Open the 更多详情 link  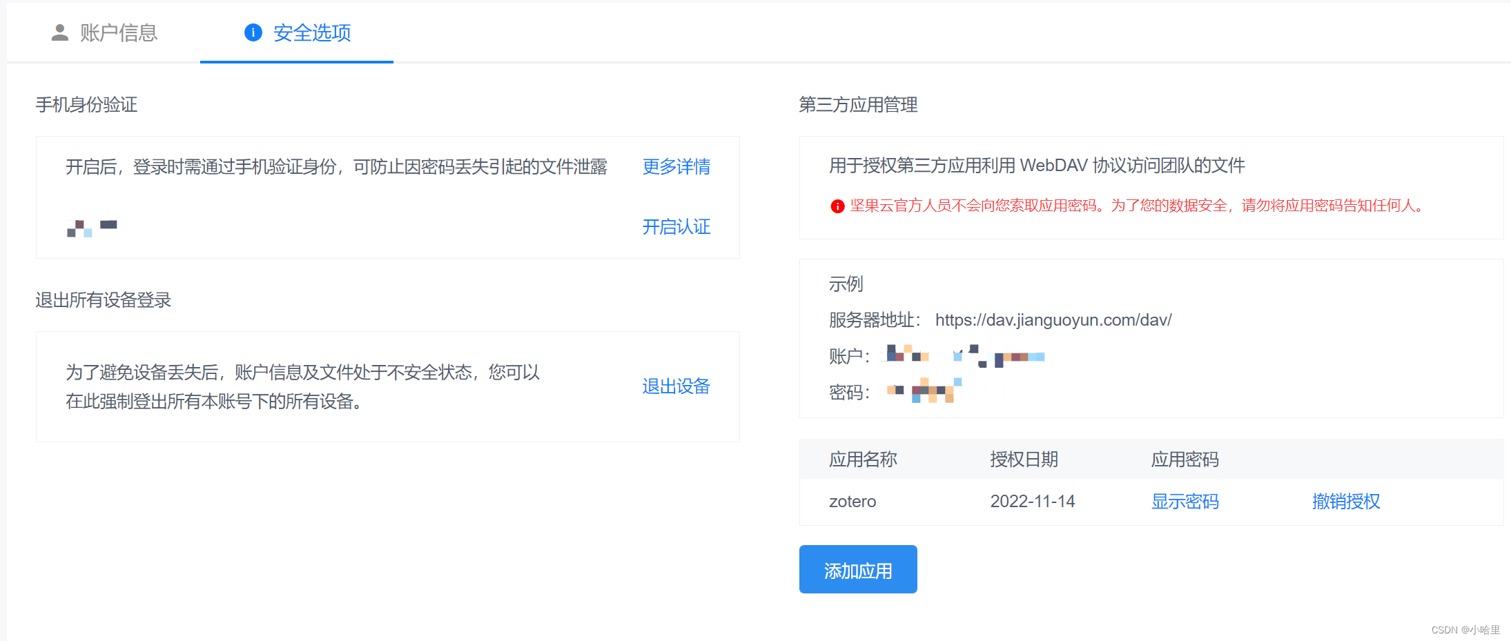click(676, 167)
